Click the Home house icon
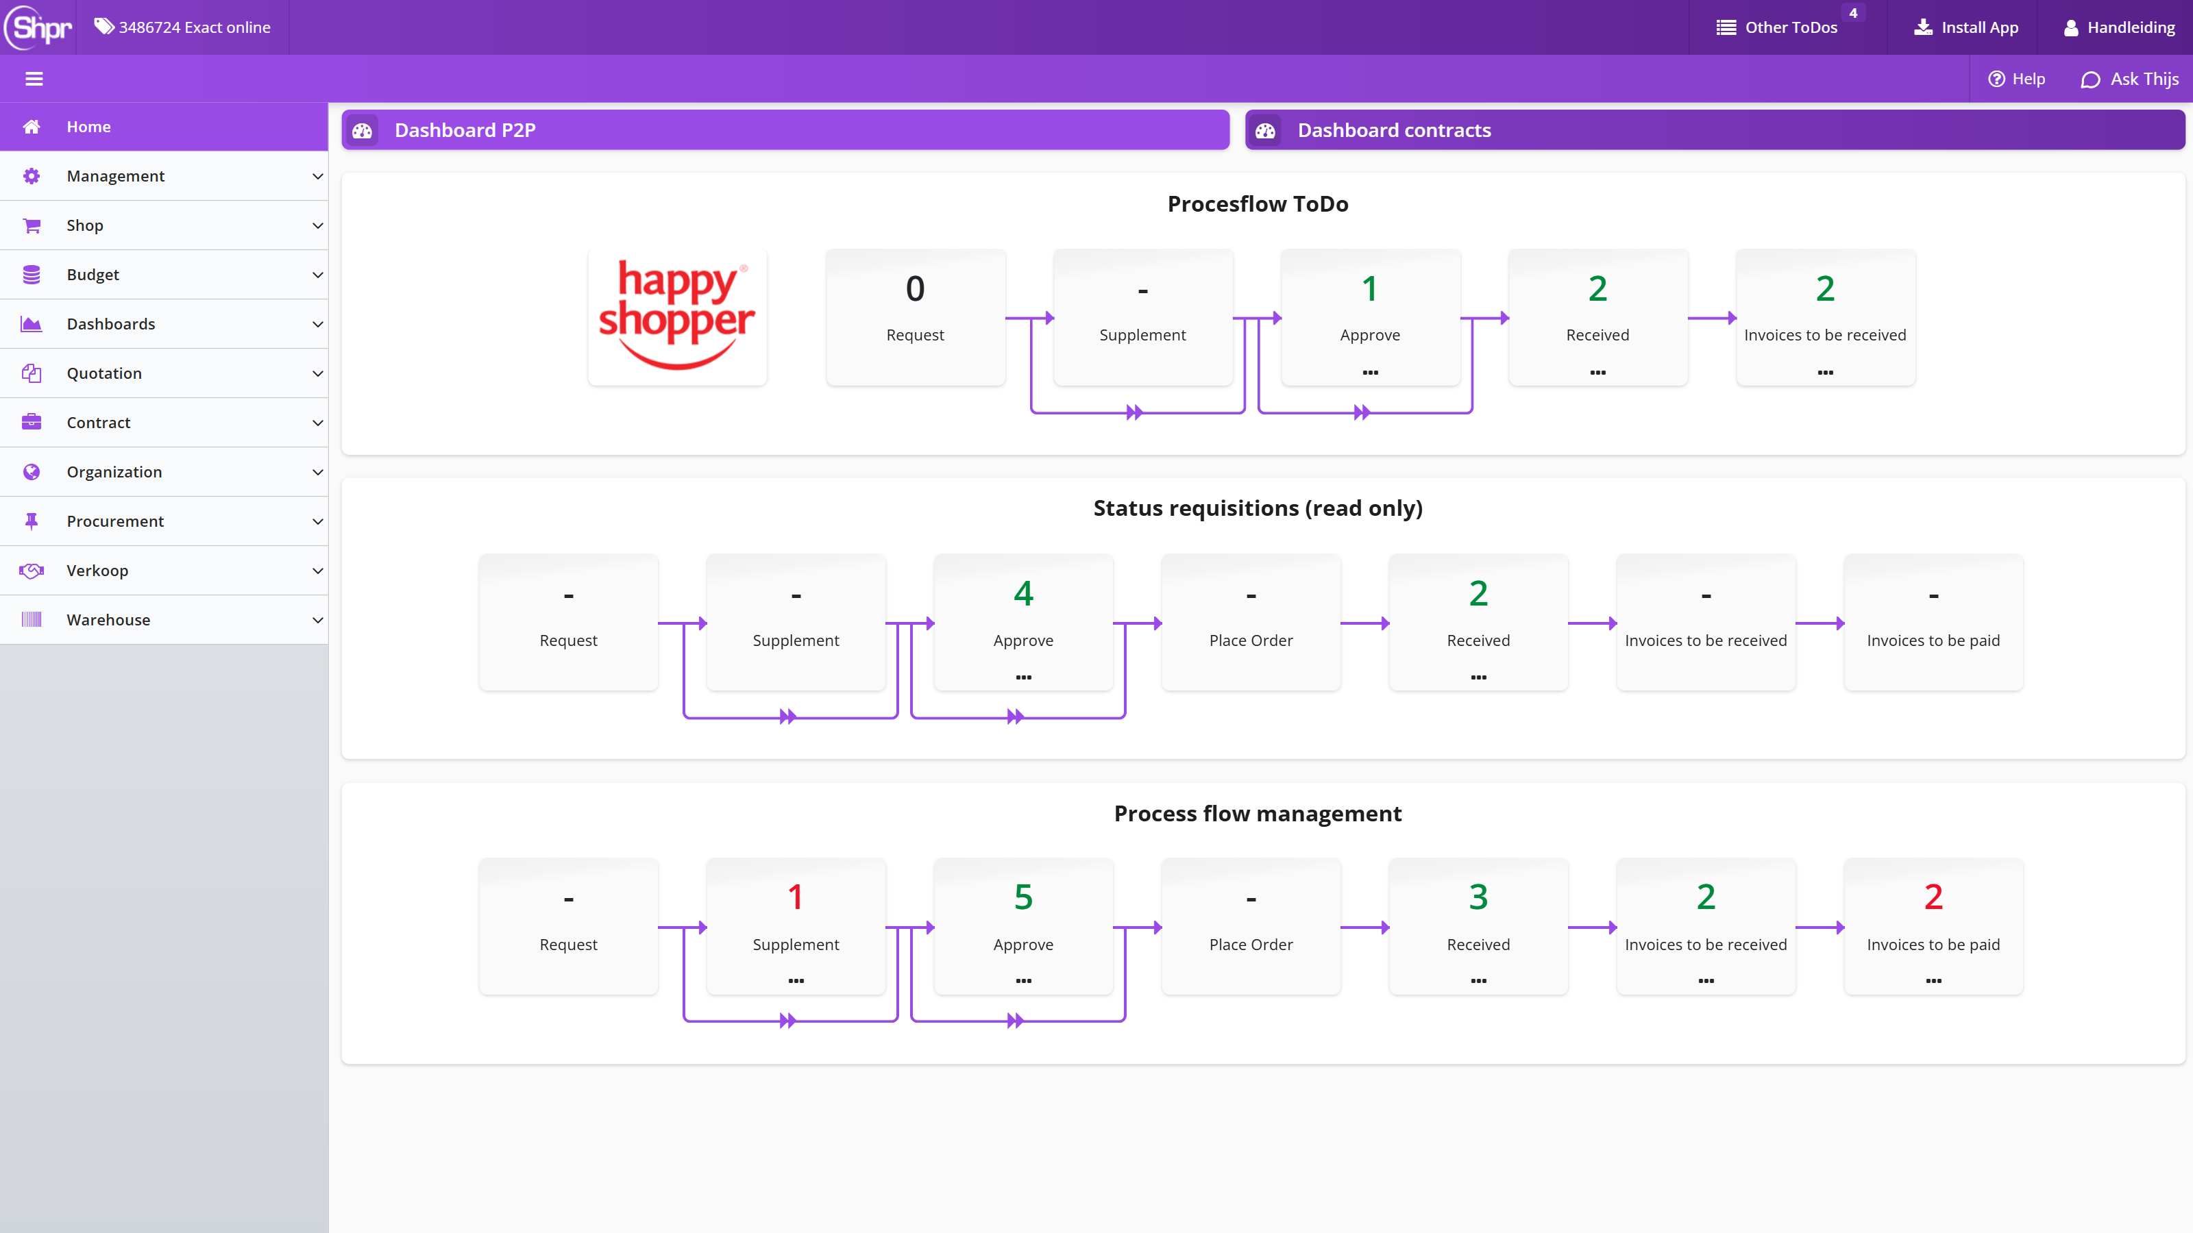The width and height of the screenshot is (2193, 1233). [x=32, y=127]
